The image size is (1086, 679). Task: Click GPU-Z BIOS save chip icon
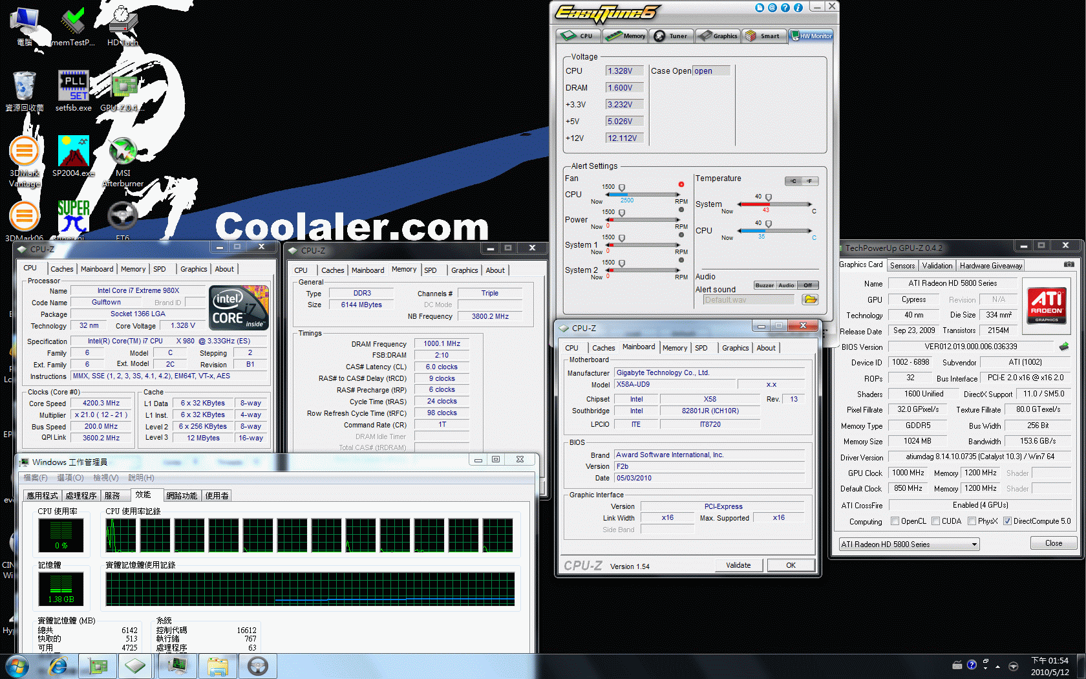pos(1063,347)
